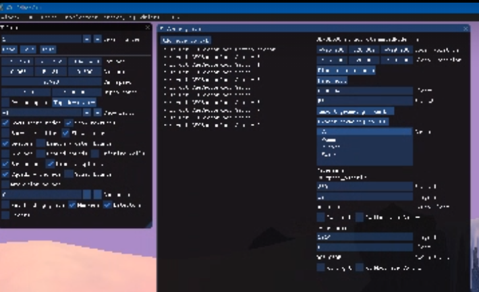Toggle the bottom-left checkbox of the right panel
The height and width of the screenshot is (292, 479).
[x=321, y=268]
